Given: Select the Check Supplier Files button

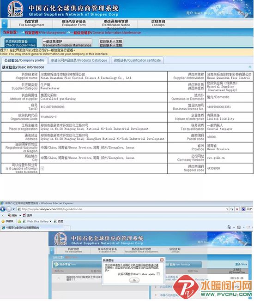Looking at the screenshot, I should (x=21, y=43).
